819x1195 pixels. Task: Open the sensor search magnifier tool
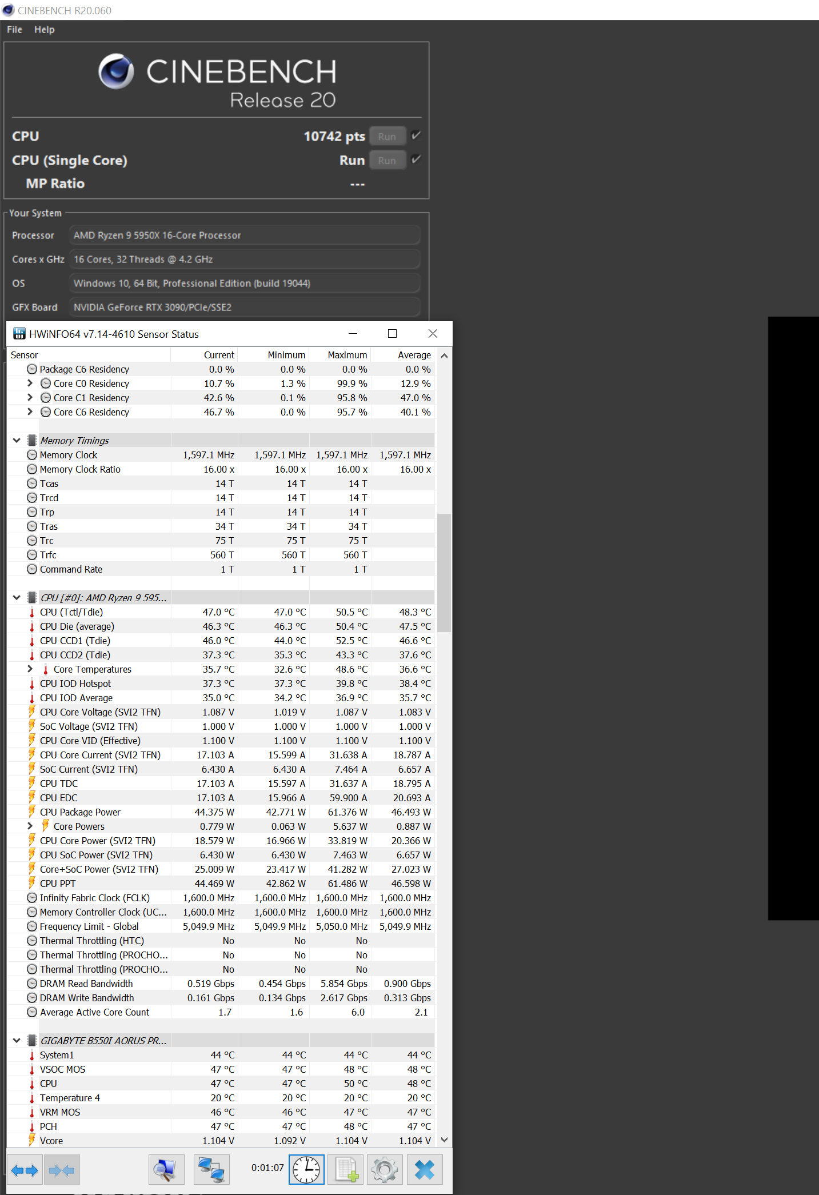(166, 1170)
